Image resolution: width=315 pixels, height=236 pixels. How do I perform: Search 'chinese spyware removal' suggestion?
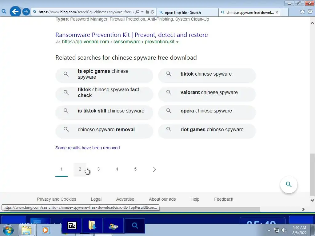104,131
